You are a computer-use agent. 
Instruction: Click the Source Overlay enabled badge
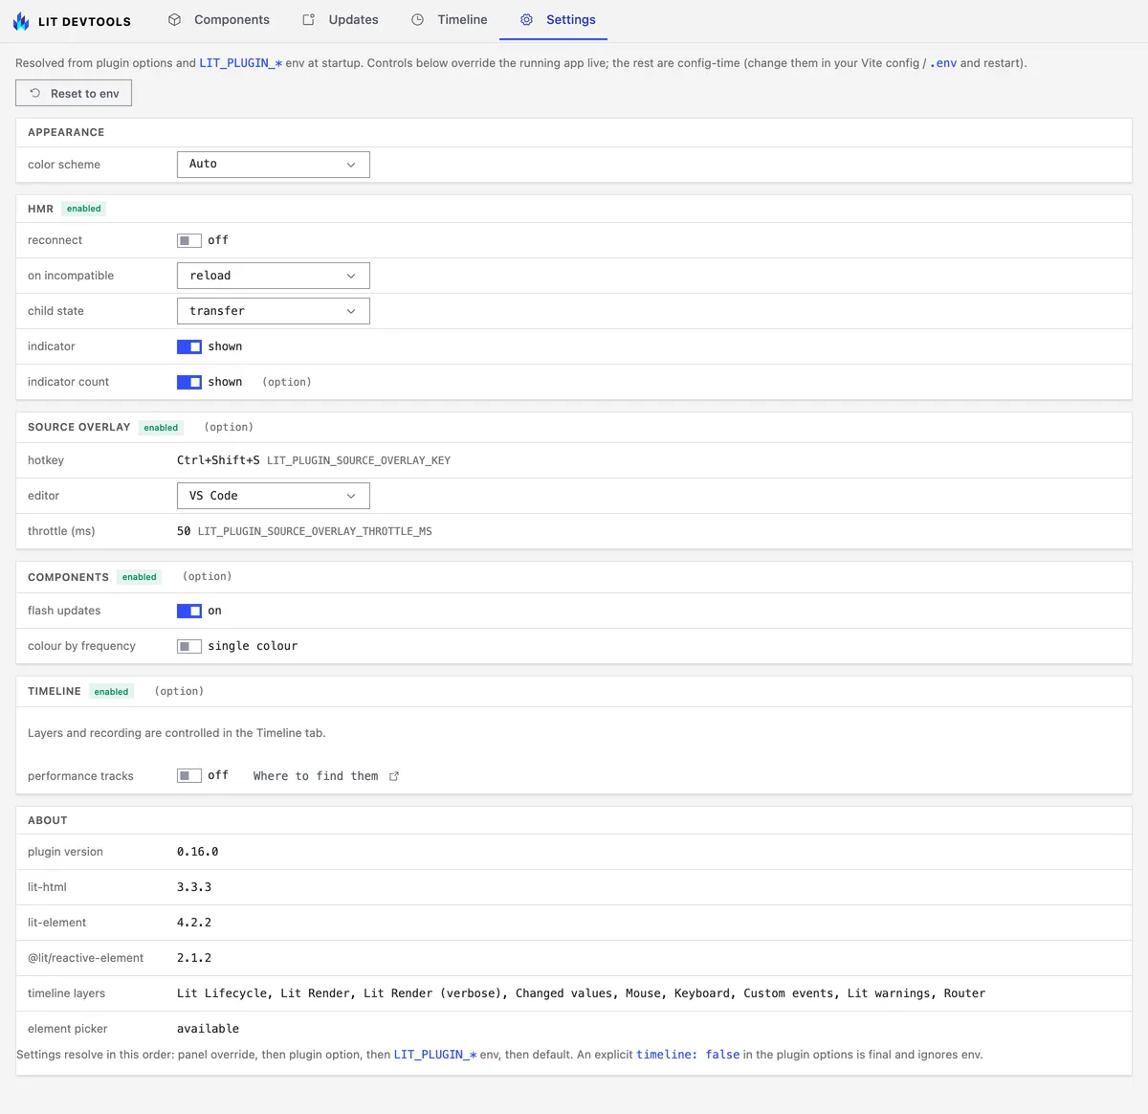161,428
